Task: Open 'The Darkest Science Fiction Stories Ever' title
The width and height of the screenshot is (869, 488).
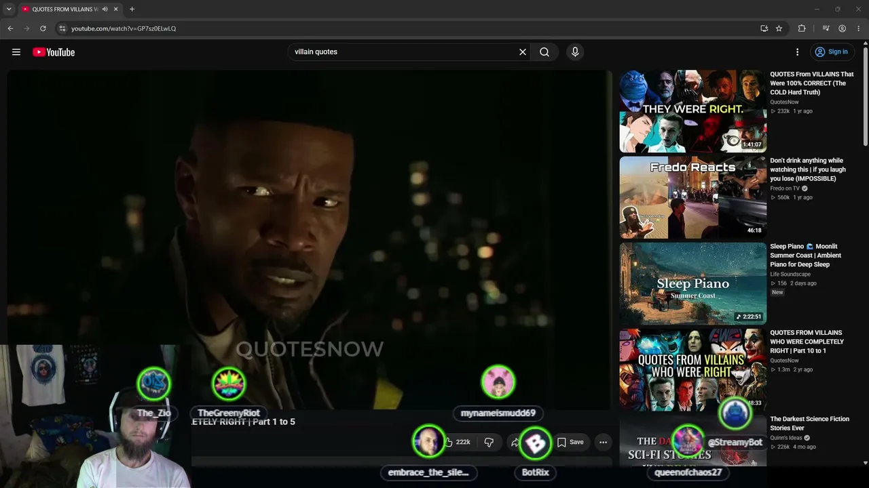Action: coord(810,424)
